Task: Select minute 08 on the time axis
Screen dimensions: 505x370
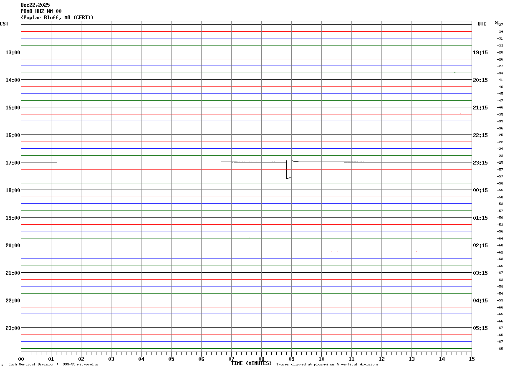Action: [262, 359]
